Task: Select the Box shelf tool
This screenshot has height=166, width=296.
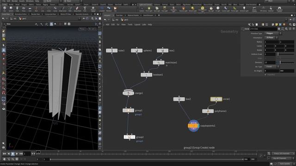Action: (x=5, y=9)
